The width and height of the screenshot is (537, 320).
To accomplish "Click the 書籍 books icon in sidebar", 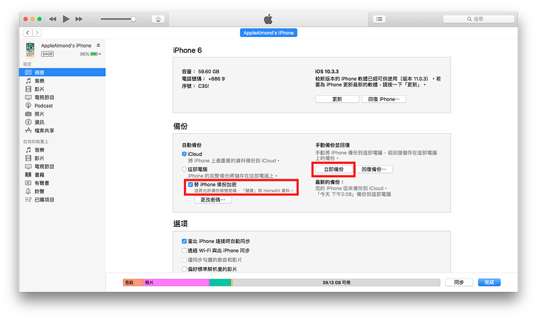I will coord(28,175).
